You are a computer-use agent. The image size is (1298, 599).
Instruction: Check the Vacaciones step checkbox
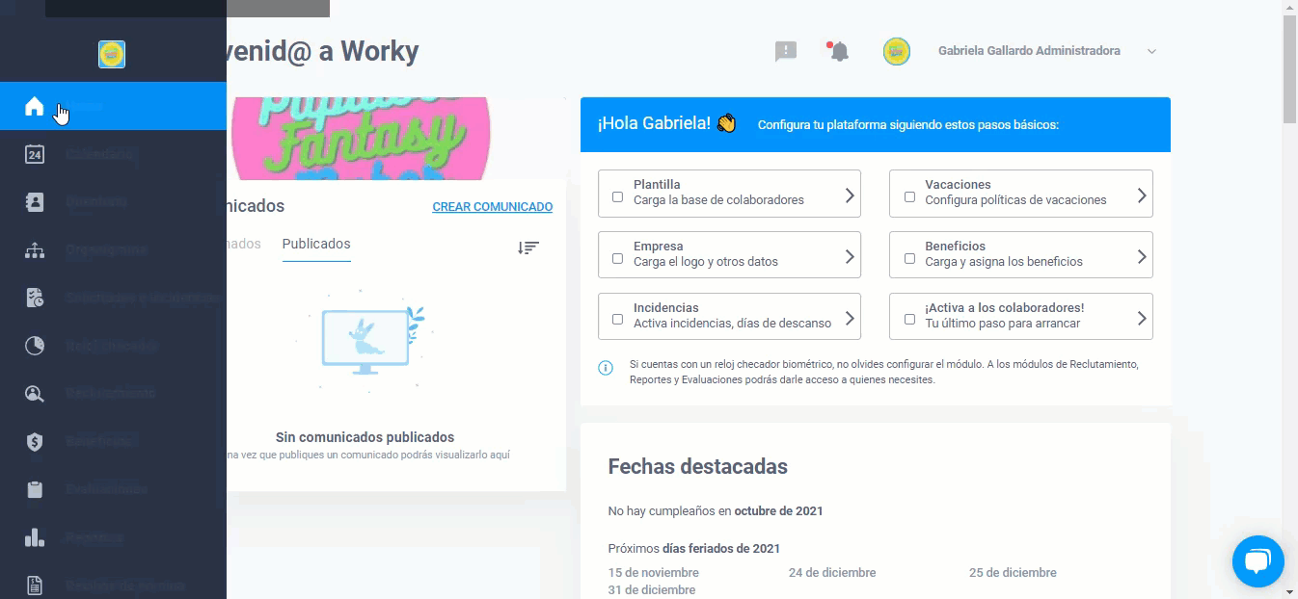pyautogui.click(x=909, y=196)
